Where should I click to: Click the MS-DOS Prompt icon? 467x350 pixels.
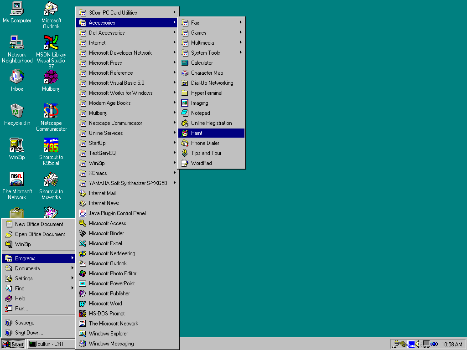[x=83, y=314]
